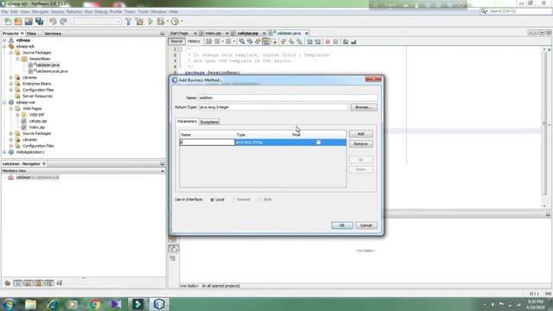
Task: Run the project with green play icon
Action: point(150,22)
